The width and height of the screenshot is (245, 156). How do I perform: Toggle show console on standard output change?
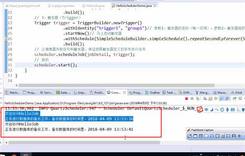222,98
